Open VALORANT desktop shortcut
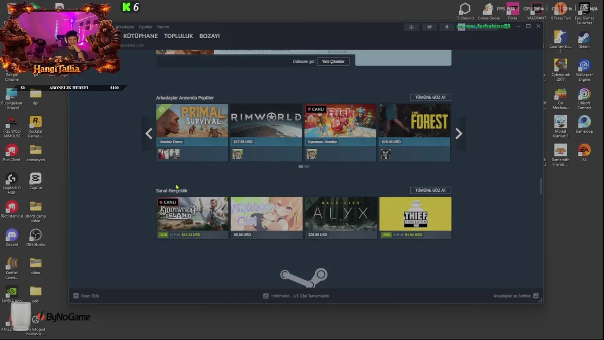 (537, 11)
